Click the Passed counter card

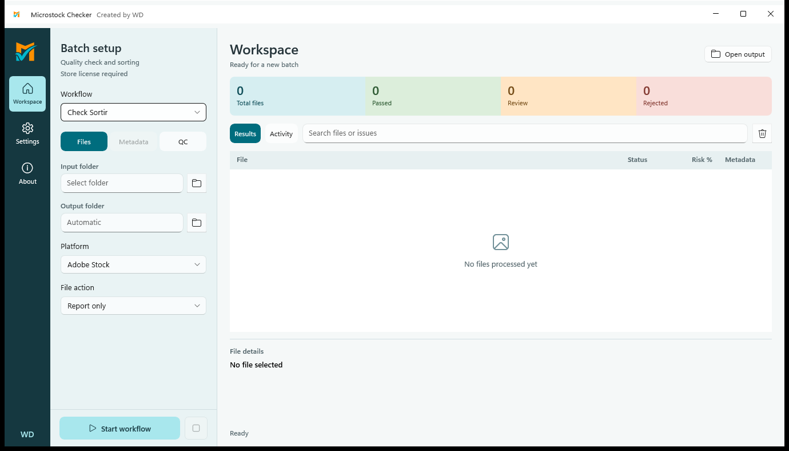433,96
